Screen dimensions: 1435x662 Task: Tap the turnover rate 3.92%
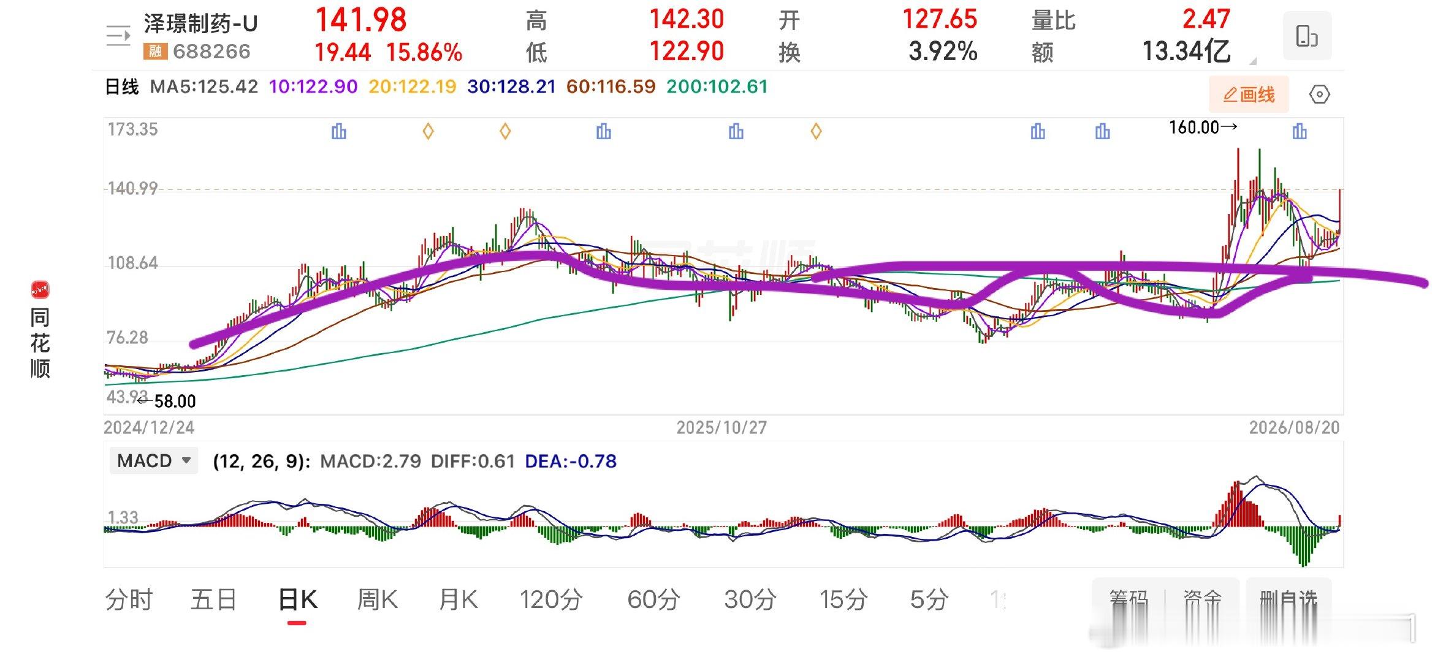(x=943, y=51)
